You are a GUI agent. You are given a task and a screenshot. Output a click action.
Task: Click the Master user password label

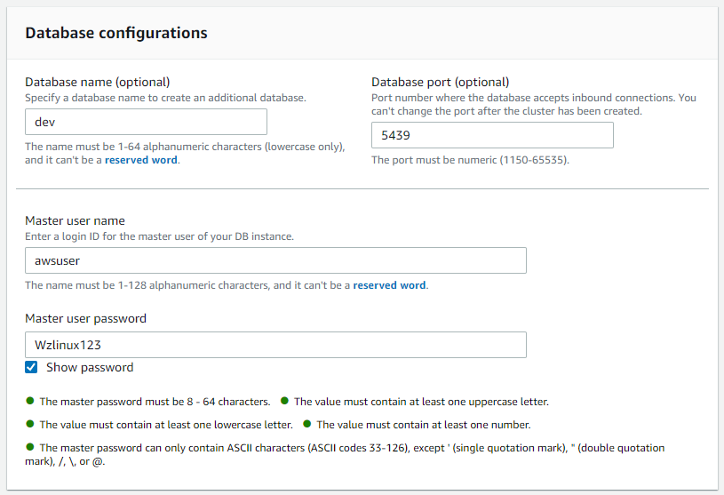85,319
